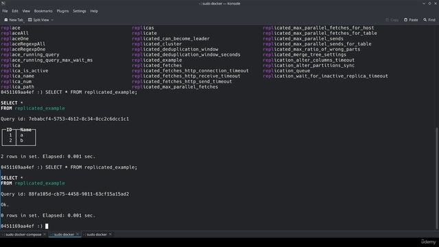Close the active sudo docker tab
Viewport: 439px width, 247px height.
click(78, 235)
